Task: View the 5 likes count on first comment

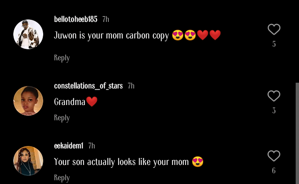Action: click(x=274, y=44)
